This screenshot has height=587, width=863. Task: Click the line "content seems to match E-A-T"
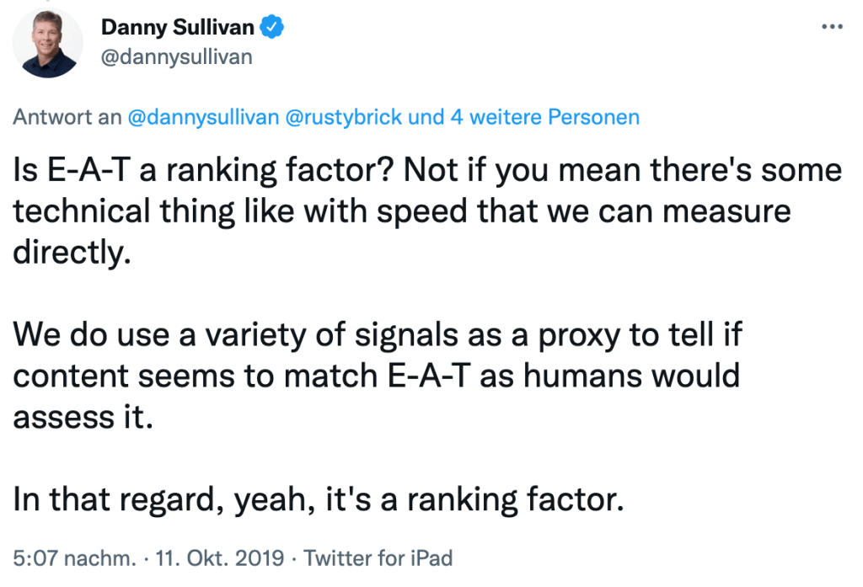tap(377, 375)
